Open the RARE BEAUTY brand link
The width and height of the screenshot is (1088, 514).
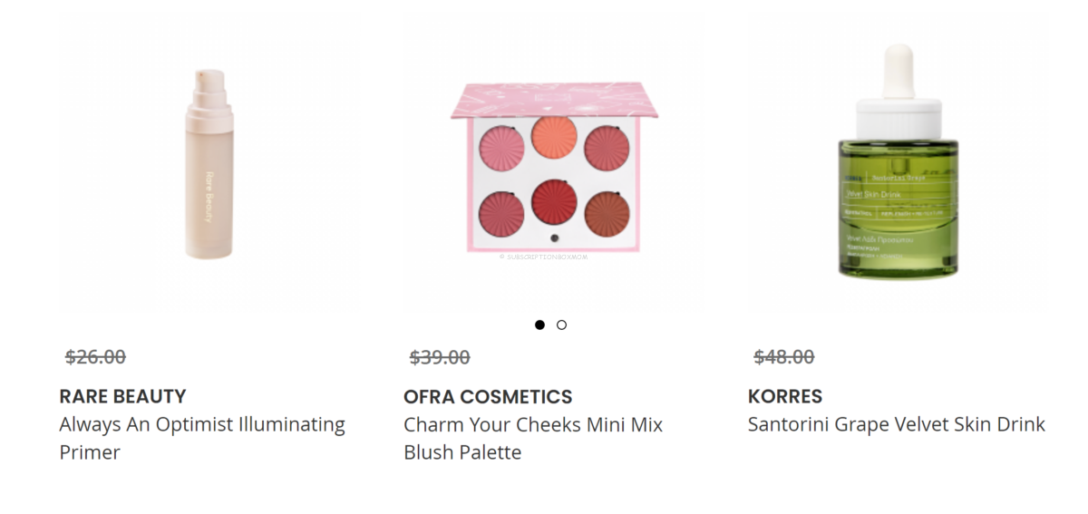click(x=122, y=396)
